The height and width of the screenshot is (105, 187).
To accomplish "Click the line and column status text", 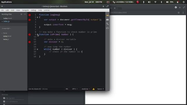I will coord(38,89).
